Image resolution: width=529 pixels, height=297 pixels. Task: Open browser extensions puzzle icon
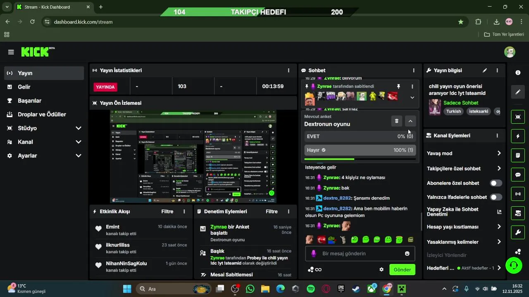[478, 22]
